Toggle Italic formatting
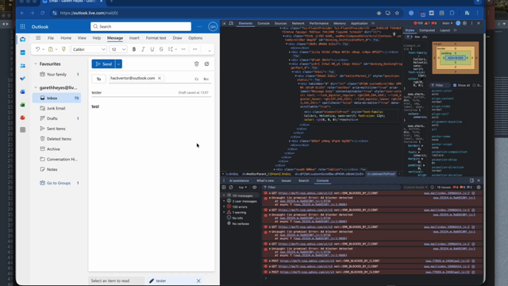Viewport: 508px width, 286px height. point(143,49)
